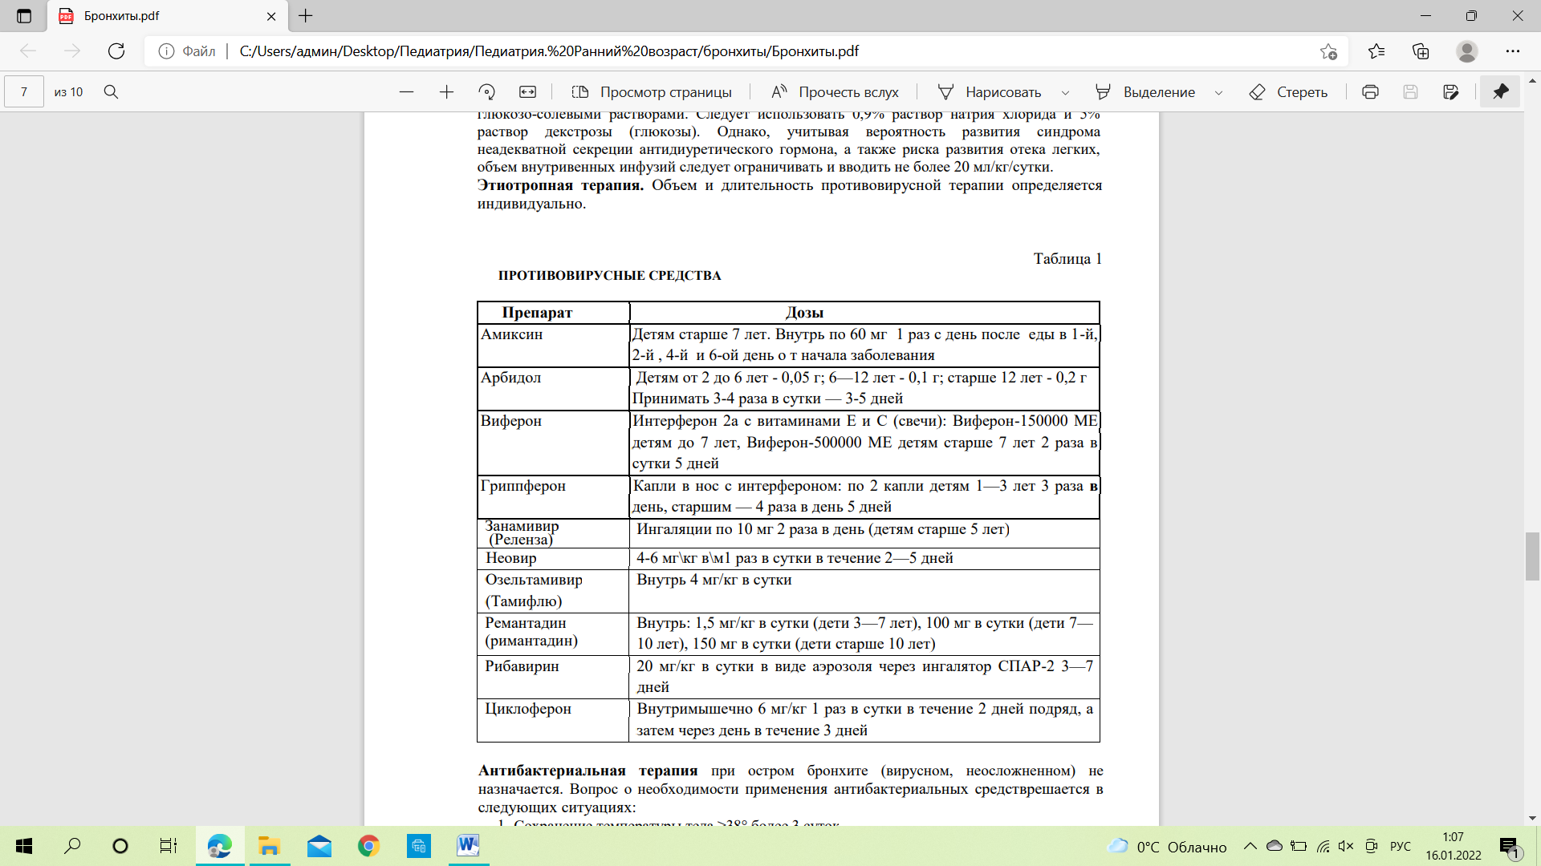View site information icon next to Файл
Screen dimensions: 1541x866
click(166, 51)
